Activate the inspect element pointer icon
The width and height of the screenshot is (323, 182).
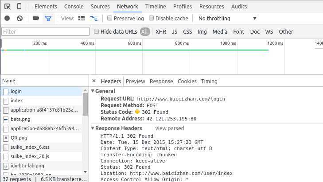8,7
